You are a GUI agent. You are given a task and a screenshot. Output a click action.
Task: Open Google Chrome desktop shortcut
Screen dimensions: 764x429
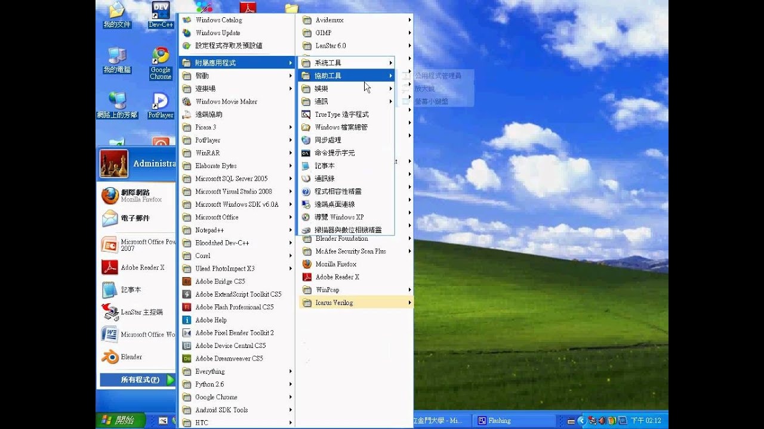coord(161,63)
